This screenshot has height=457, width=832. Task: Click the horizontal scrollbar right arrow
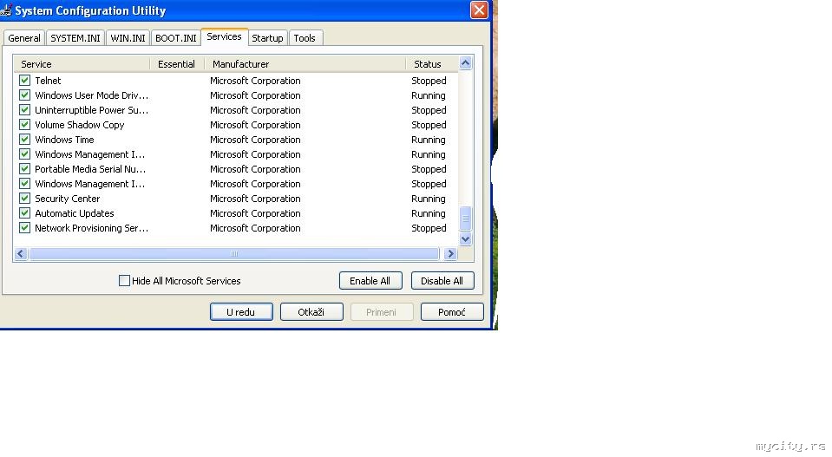pyautogui.click(x=450, y=253)
